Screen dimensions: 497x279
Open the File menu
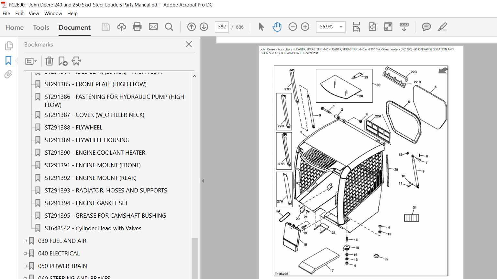pos(6,14)
